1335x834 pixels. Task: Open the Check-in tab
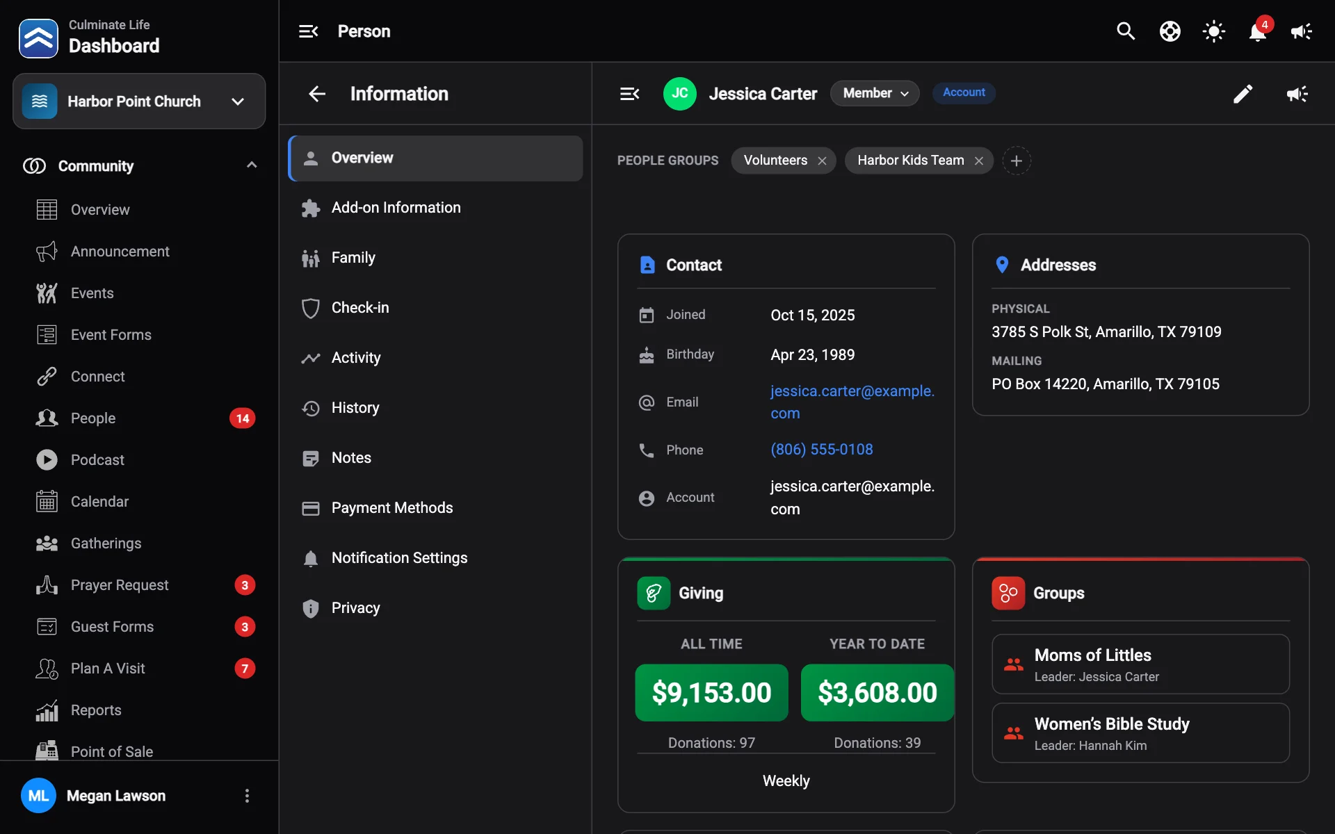[x=435, y=308]
